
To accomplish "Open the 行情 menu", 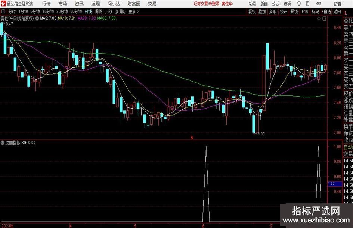I will pyautogui.click(x=46, y=4).
